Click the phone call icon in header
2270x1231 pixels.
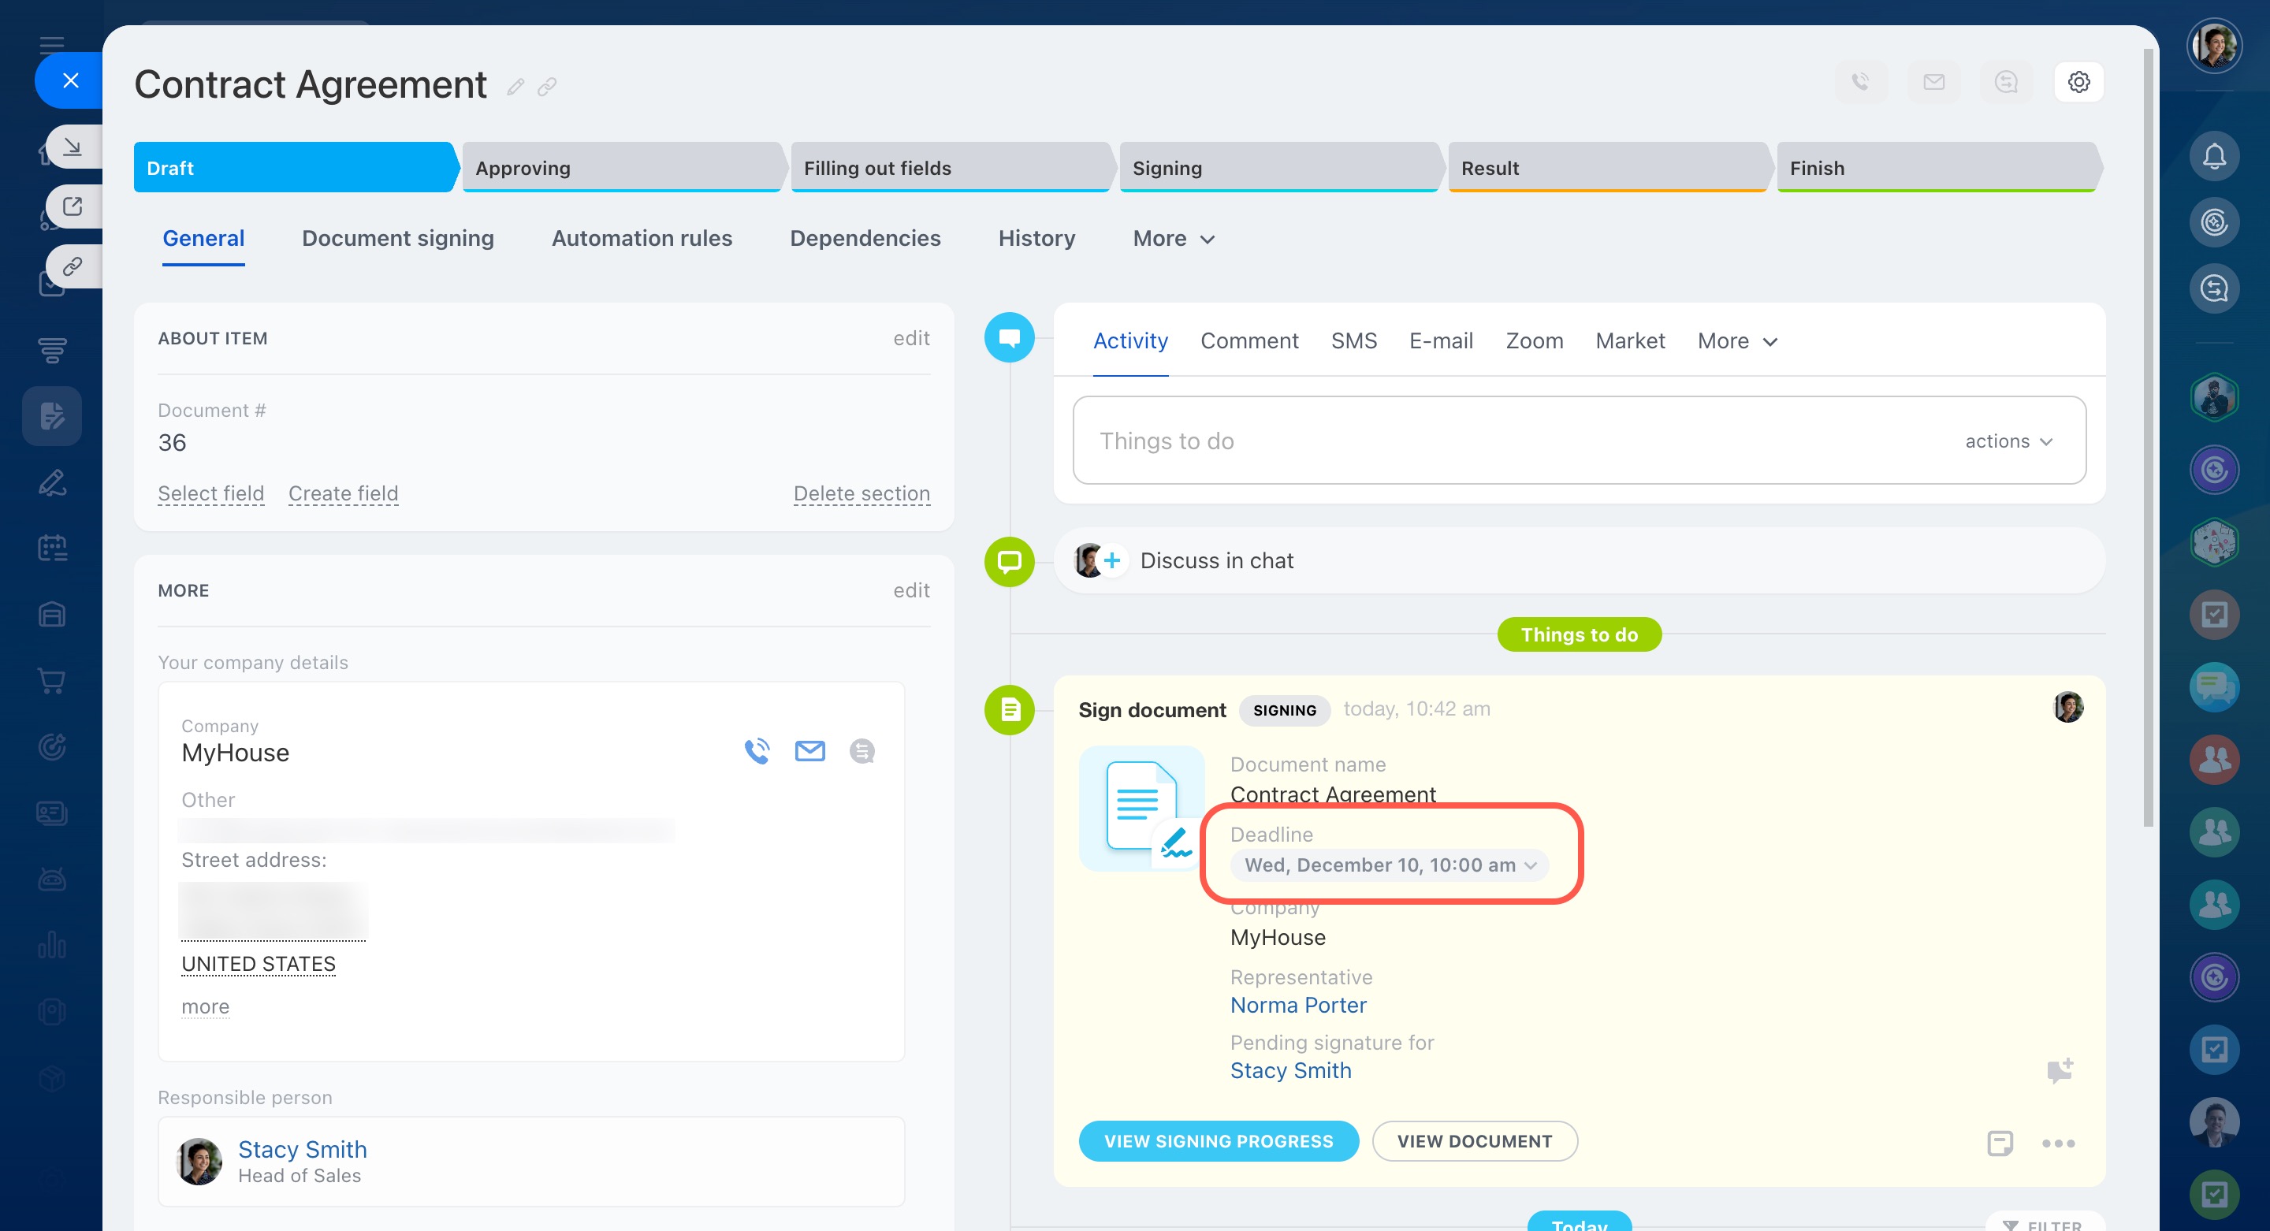[1860, 82]
